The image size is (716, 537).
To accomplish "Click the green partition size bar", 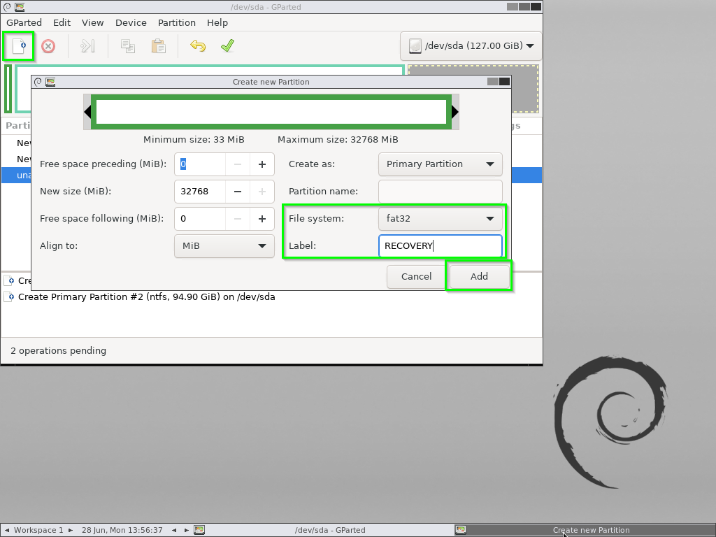I will pos(271,112).
